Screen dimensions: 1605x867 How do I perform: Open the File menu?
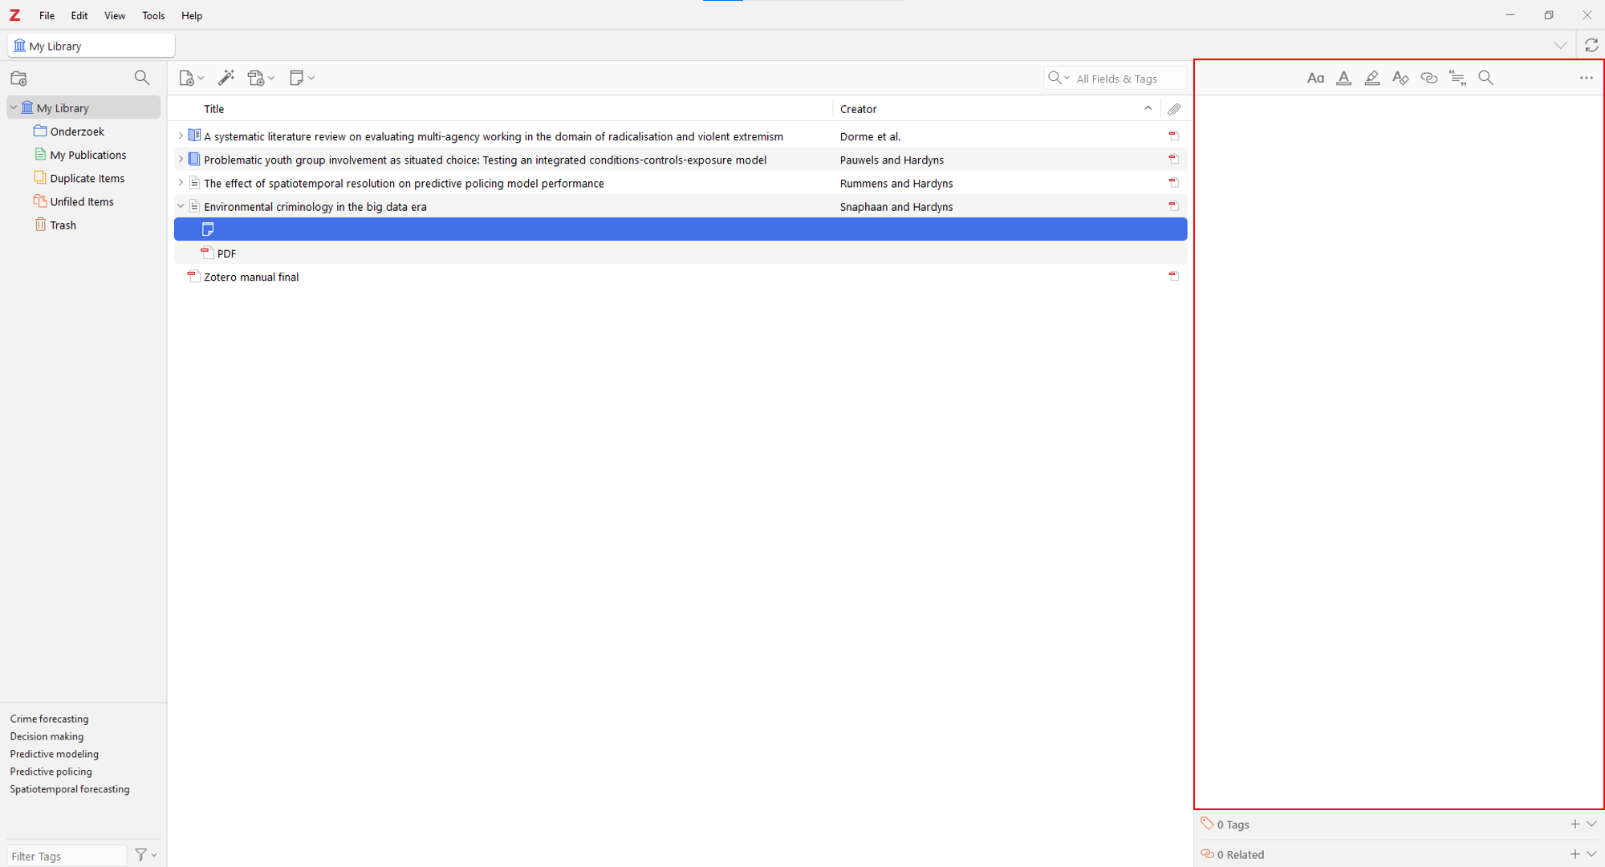[x=47, y=15]
